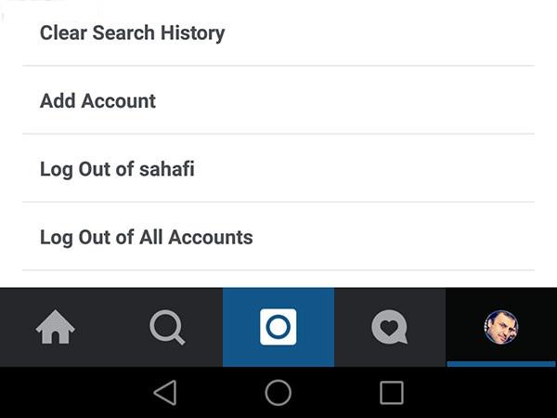Choose the Add Account option
557x418 pixels.
(x=98, y=101)
